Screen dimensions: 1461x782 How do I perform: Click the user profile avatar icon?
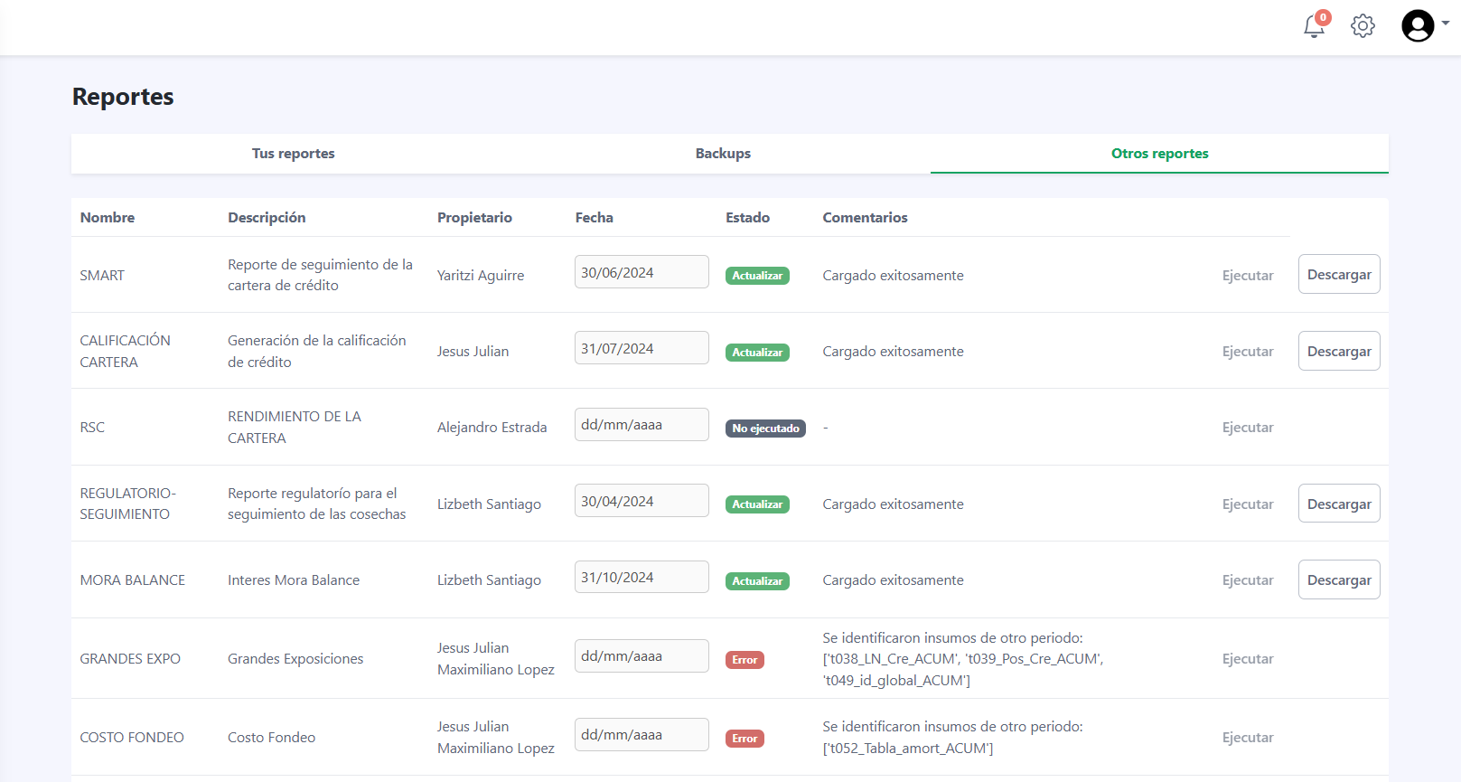[x=1417, y=26]
